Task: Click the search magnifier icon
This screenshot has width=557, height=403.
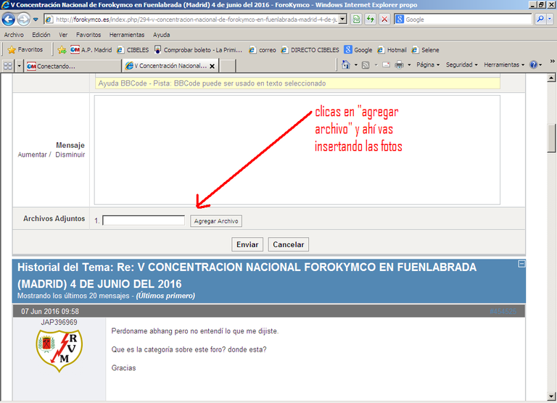Action: click(x=541, y=20)
